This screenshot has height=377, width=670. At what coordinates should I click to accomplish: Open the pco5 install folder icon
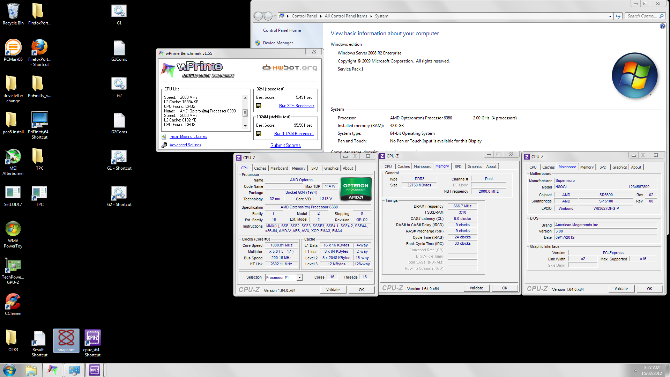pyautogui.click(x=13, y=123)
